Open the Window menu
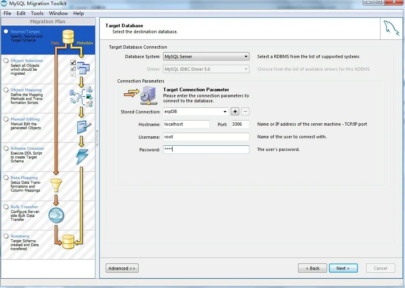 pos(58,13)
